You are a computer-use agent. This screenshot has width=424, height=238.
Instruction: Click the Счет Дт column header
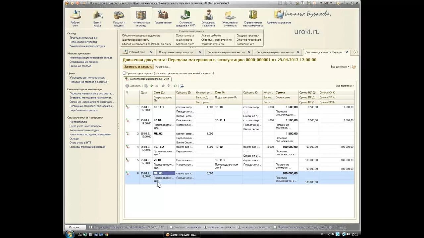(x=164, y=93)
